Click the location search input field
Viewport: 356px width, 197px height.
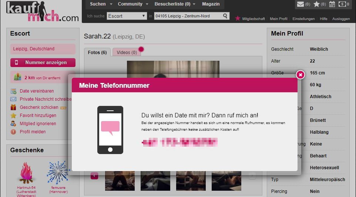[x=188, y=16]
